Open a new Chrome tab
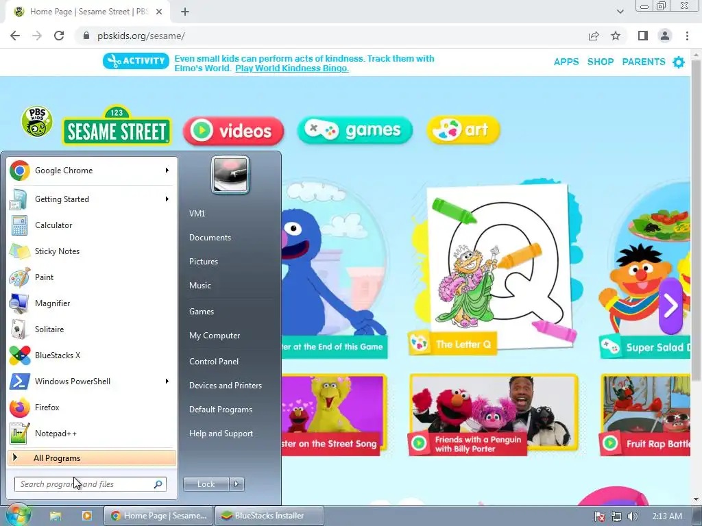Screen dimensions: 702x526 pyautogui.click(x=185, y=12)
